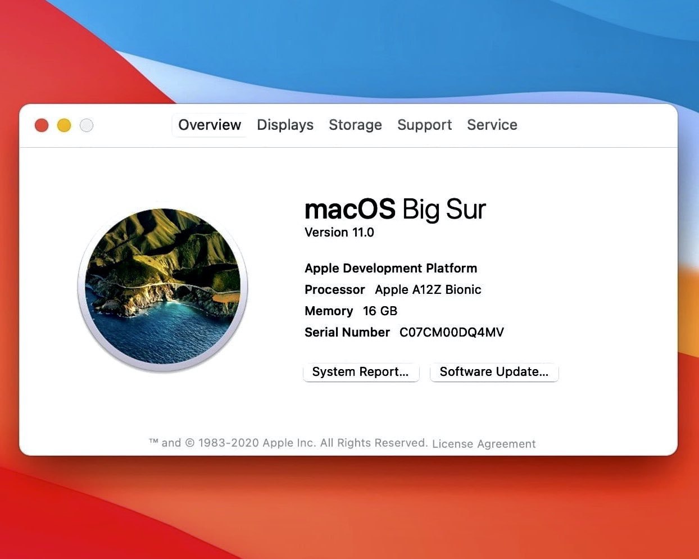The width and height of the screenshot is (699, 559).
Task: Open the Displays tab
Action: (x=285, y=125)
